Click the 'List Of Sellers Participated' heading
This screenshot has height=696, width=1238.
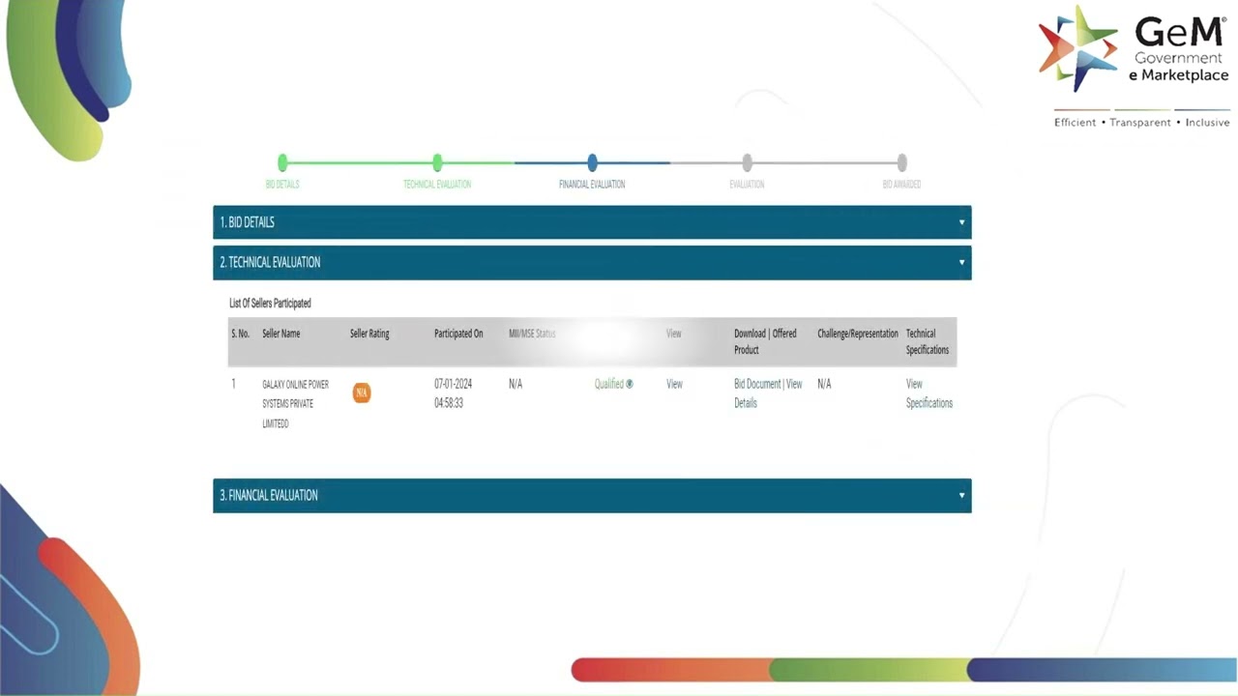point(270,303)
